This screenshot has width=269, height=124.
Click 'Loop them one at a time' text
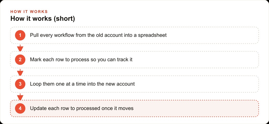pos(58,84)
